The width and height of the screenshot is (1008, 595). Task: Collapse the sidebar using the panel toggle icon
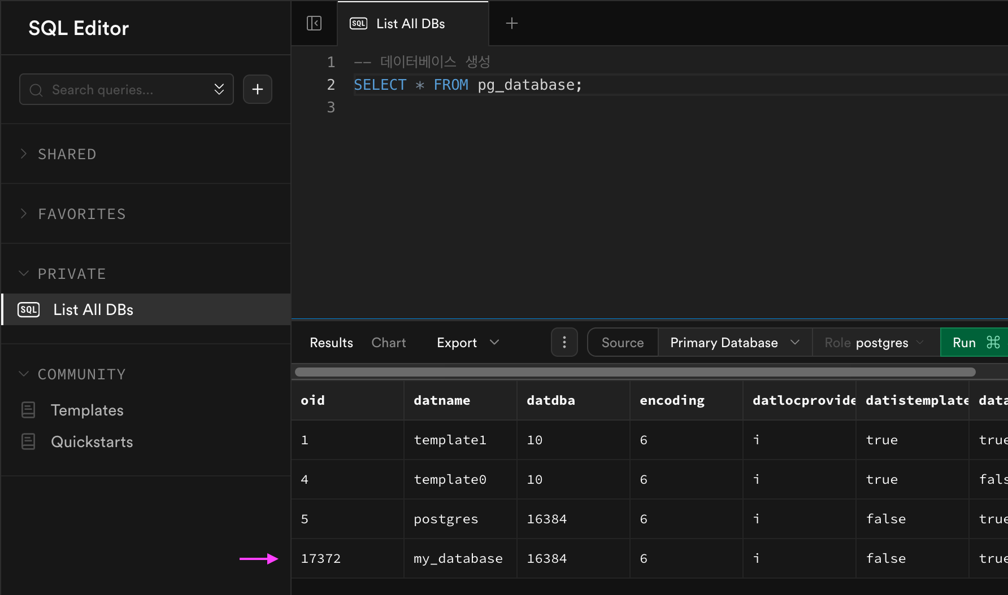pos(314,23)
